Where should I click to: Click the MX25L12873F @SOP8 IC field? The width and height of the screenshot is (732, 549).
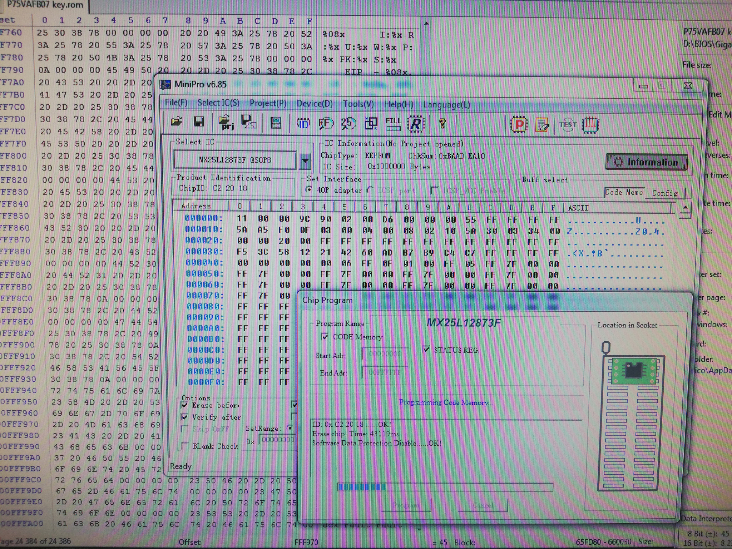pos(235,160)
